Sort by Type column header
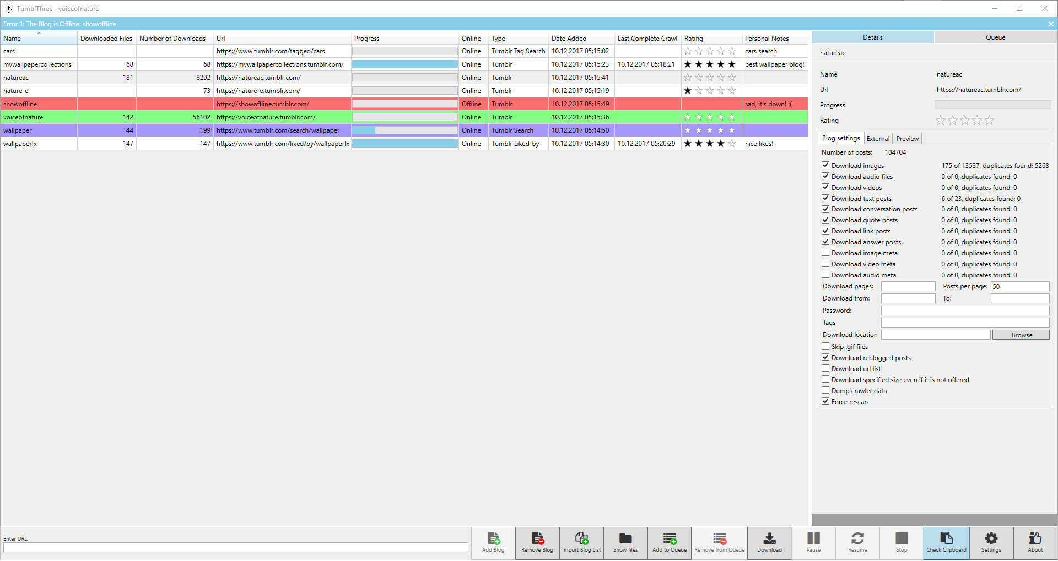Viewport: 1058px width, 561px height. (x=518, y=38)
